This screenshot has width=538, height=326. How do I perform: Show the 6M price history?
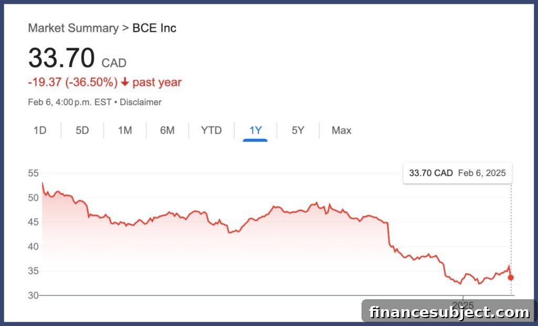tap(168, 130)
